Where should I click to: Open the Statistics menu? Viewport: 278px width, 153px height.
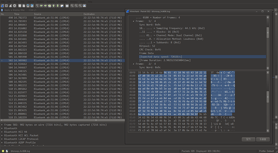point(50,2)
